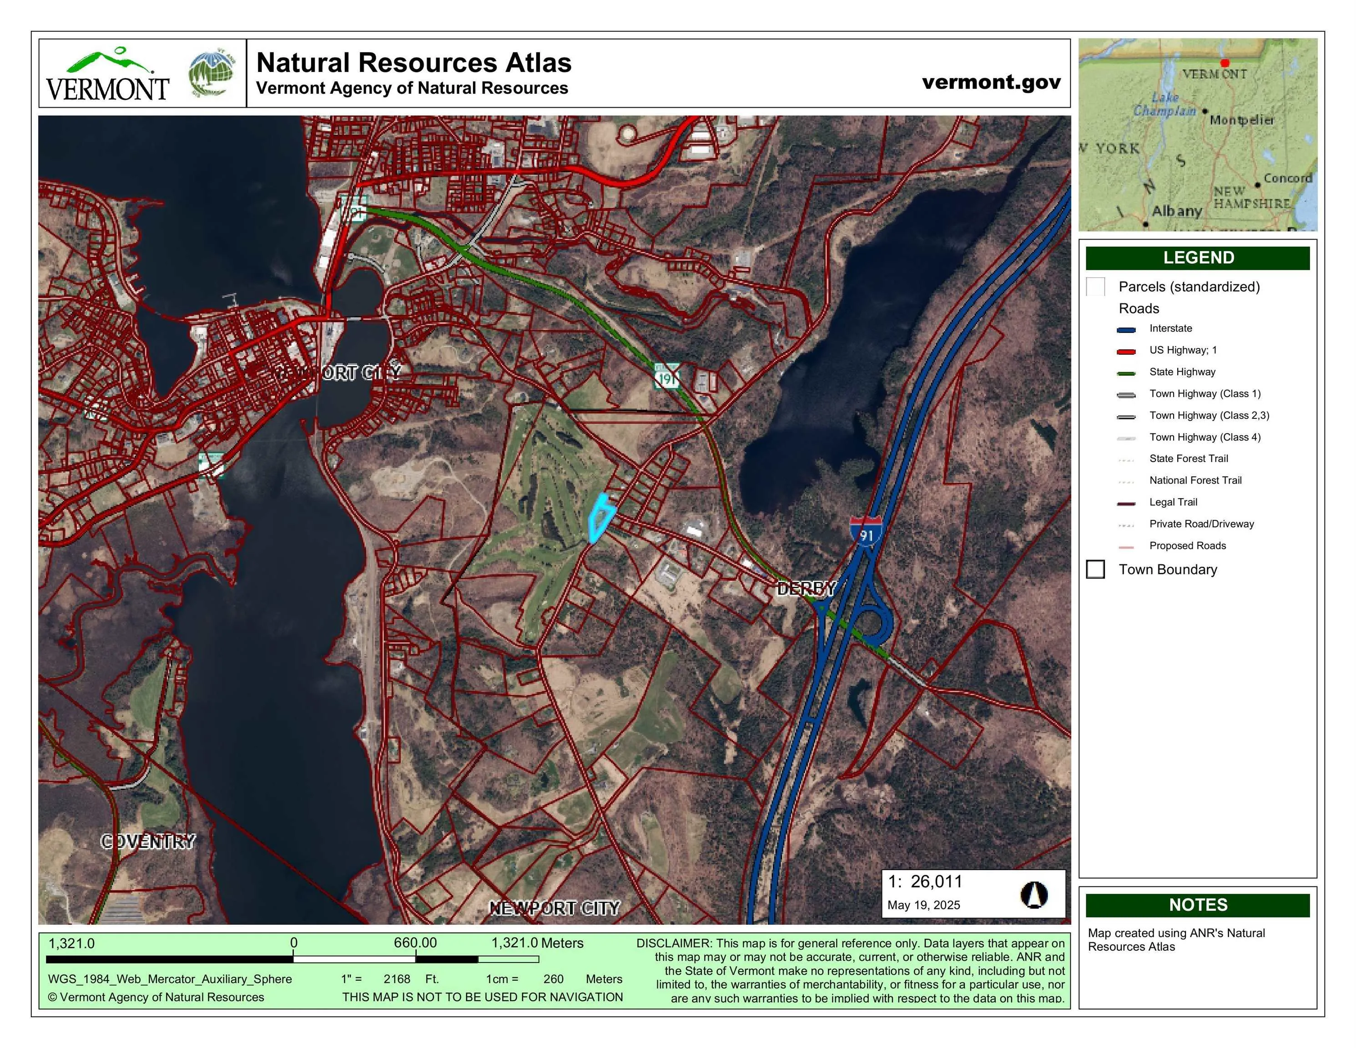Click the Parcels (standardized) legend box
The width and height of the screenshot is (1356, 1048).
click(x=1095, y=287)
